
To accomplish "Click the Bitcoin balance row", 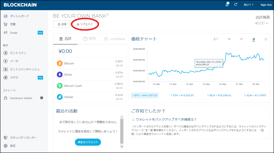I will (90, 63).
